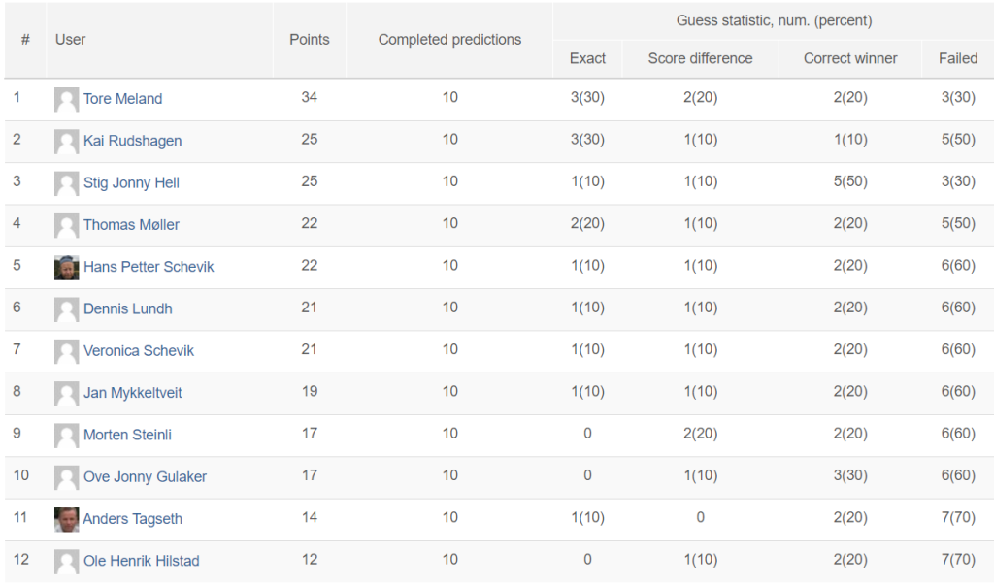Click Hans Petter Schevik's profile photo

pyautogui.click(x=66, y=267)
